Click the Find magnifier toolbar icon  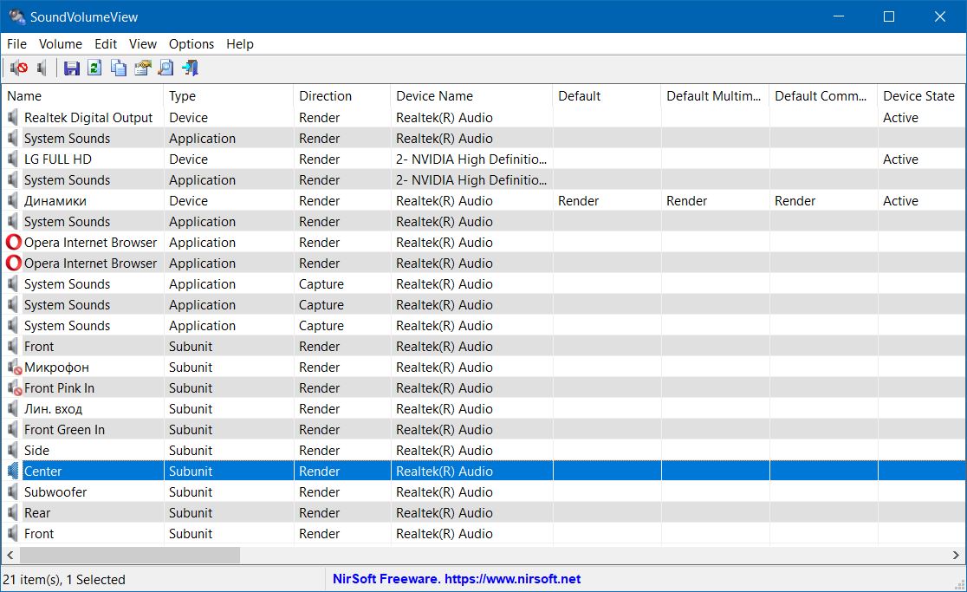coord(165,68)
